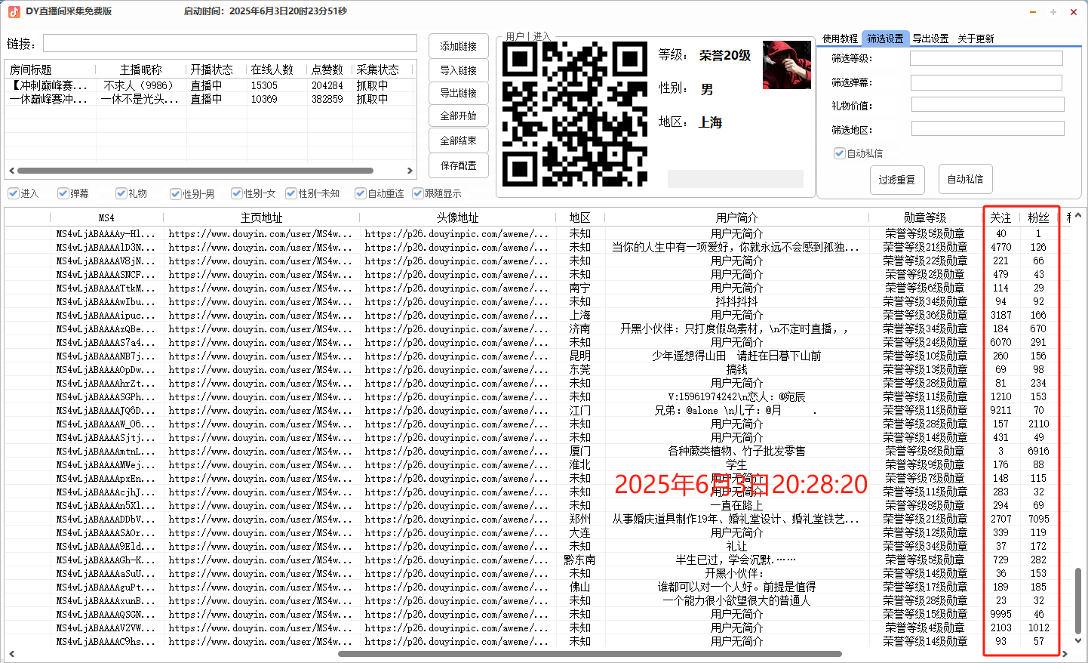The image size is (1088, 663).
Task: Save configuration via 保存配置
Action: [x=458, y=165]
